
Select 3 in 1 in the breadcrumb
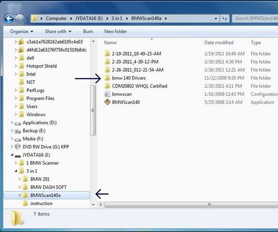pyautogui.click(x=117, y=19)
